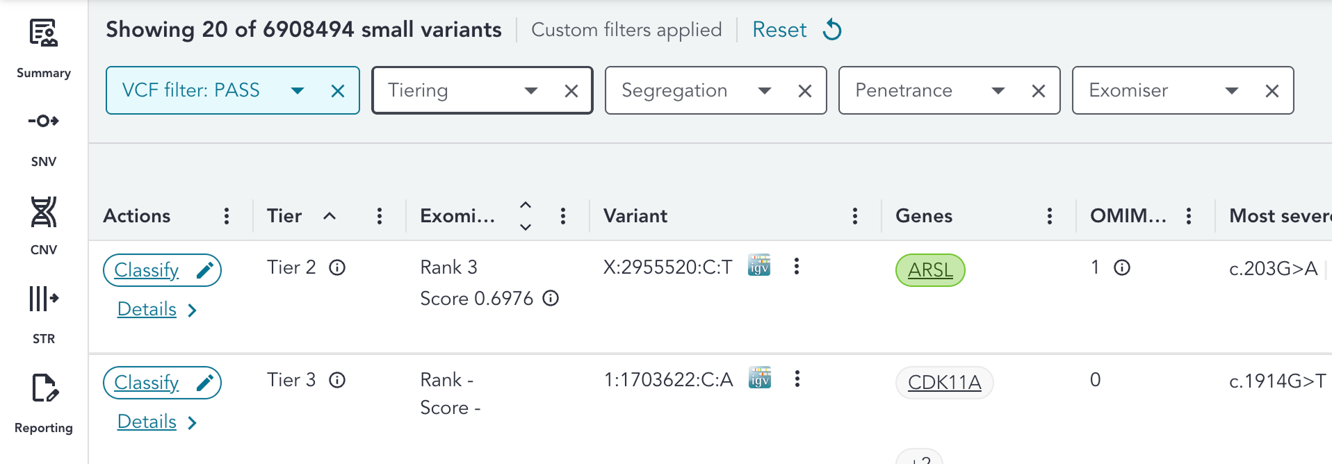Open the Tier column options menu
Screen dimensions: 1332x464
coord(380,216)
